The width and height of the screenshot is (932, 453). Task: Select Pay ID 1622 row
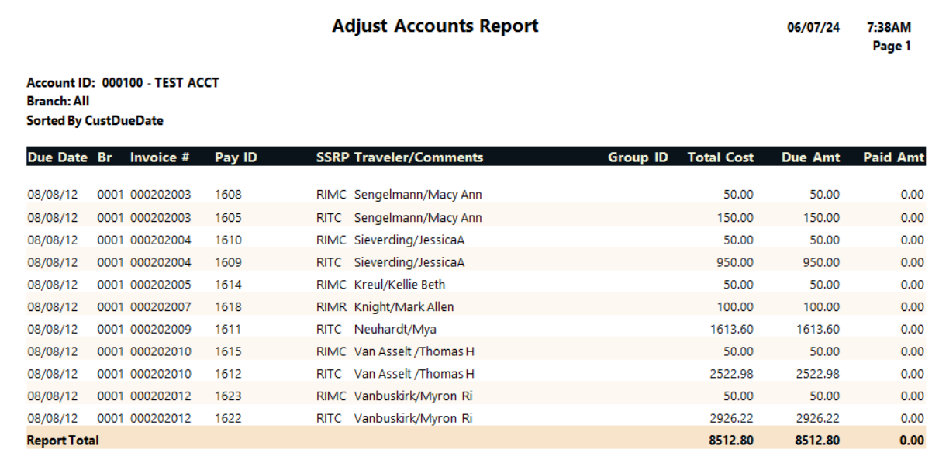tap(476, 418)
